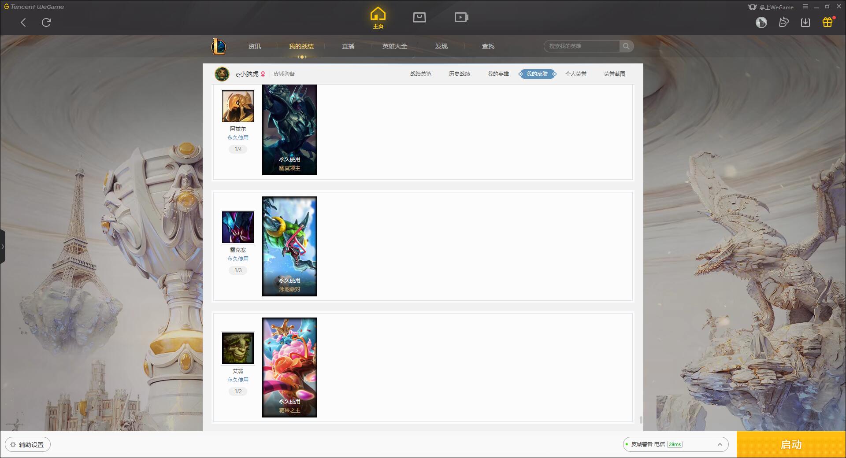The height and width of the screenshot is (458, 846).
Task: Go back with the back arrow
Action: click(x=23, y=22)
